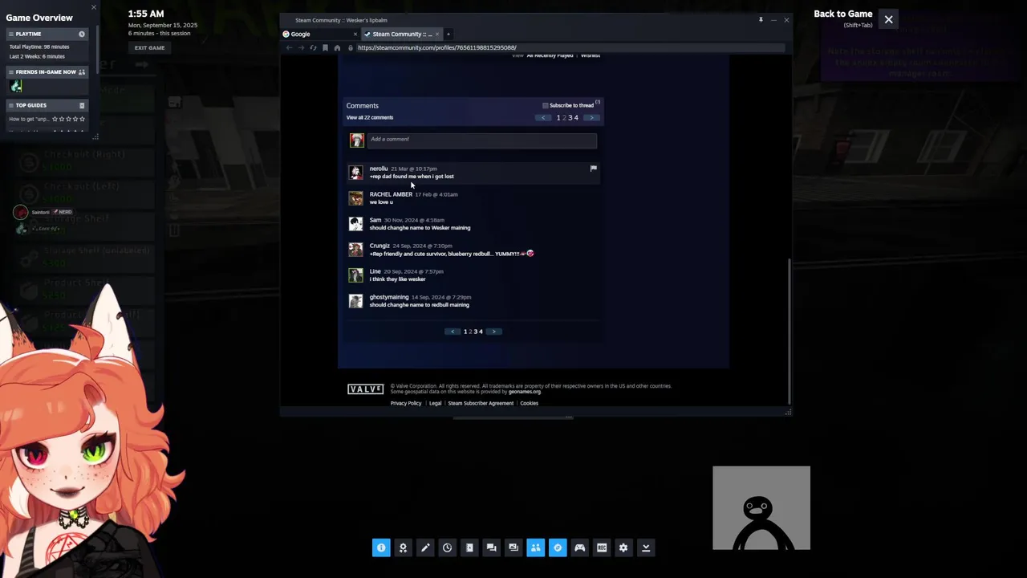Click the EXIT GAME button
Image resolution: width=1027 pixels, height=578 pixels.
pos(149,47)
